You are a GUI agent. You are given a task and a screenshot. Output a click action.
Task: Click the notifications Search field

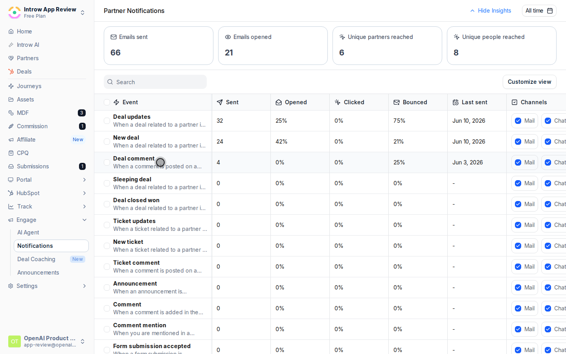click(x=155, y=82)
